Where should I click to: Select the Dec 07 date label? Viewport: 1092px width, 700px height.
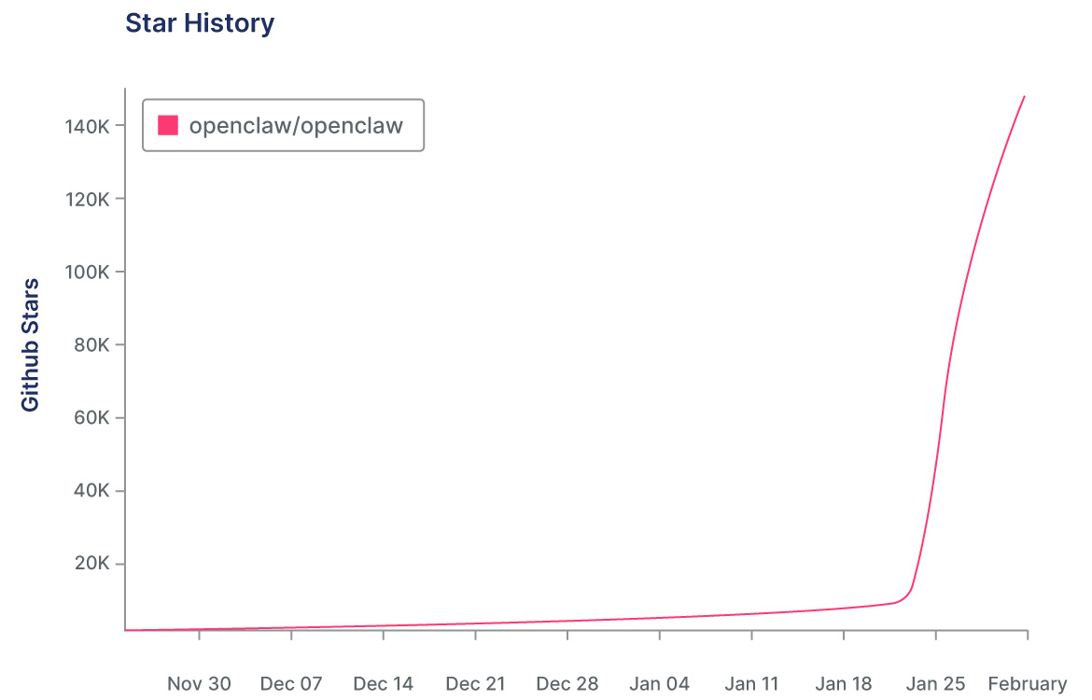point(291,683)
